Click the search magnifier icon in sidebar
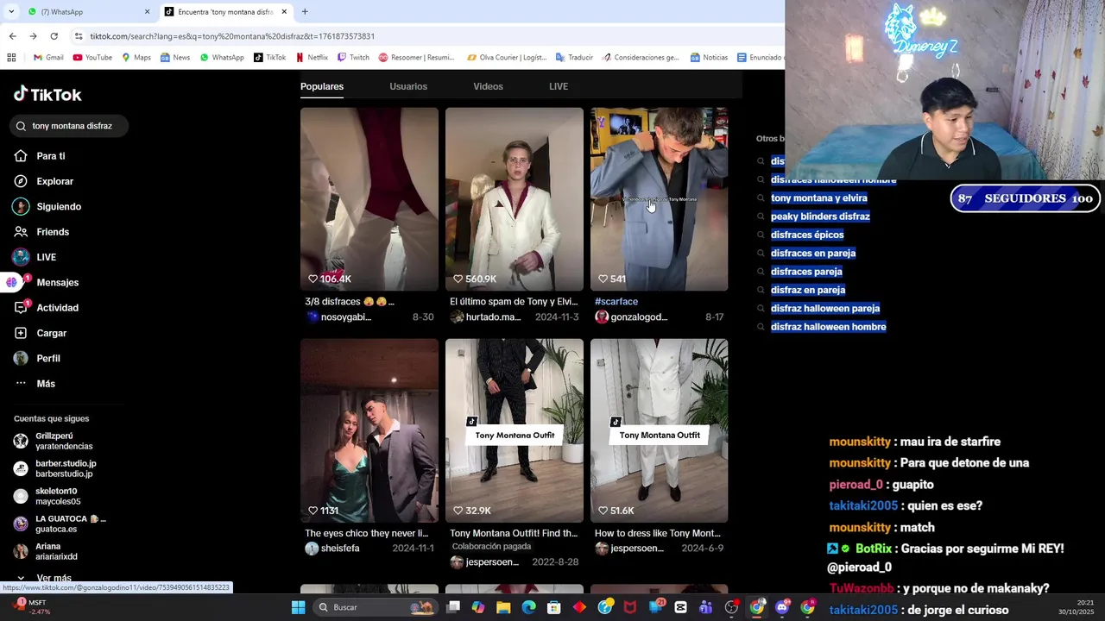This screenshot has width=1105, height=621. click(x=22, y=126)
